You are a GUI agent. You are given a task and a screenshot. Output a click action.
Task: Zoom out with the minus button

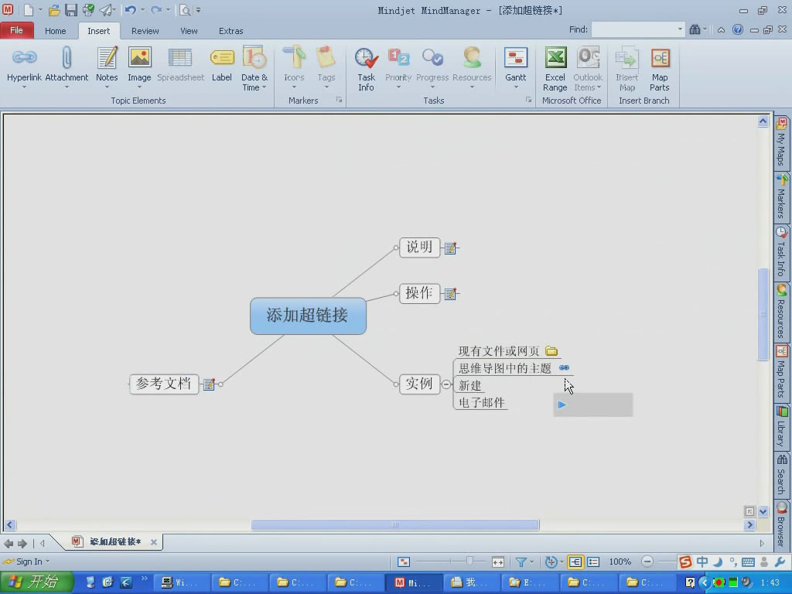coord(647,562)
